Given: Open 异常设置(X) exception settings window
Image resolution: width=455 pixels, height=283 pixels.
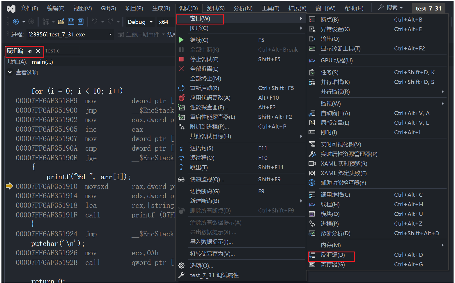Looking at the screenshot, I should point(378,29).
